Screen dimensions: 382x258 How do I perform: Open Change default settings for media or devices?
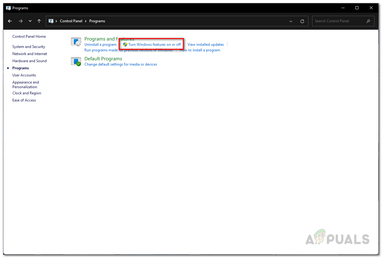[x=121, y=64]
